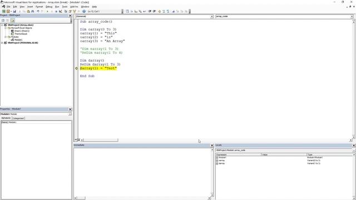356x200 pixels.
Task: Toggle Design Mode toolbar icon
Action: (x=61, y=11)
